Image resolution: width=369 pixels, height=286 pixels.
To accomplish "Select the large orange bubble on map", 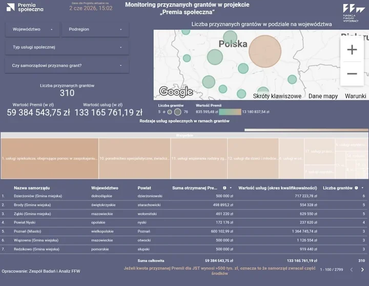I will coord(265,52).
